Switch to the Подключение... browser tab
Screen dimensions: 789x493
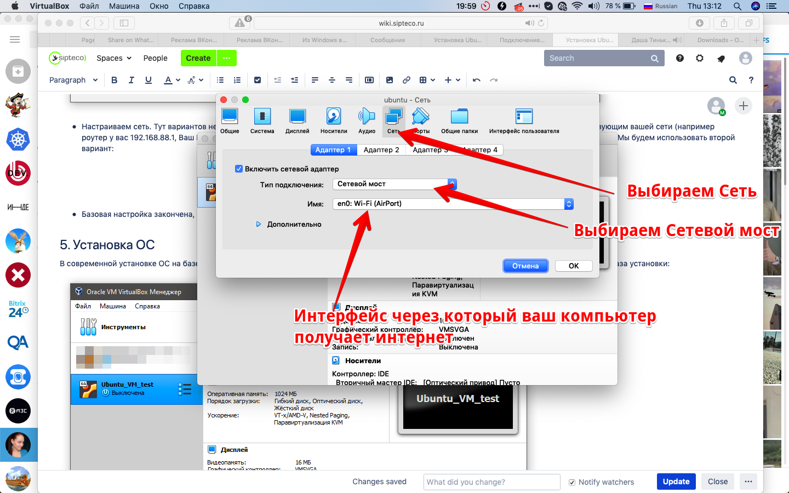click(x=522, y=40)
